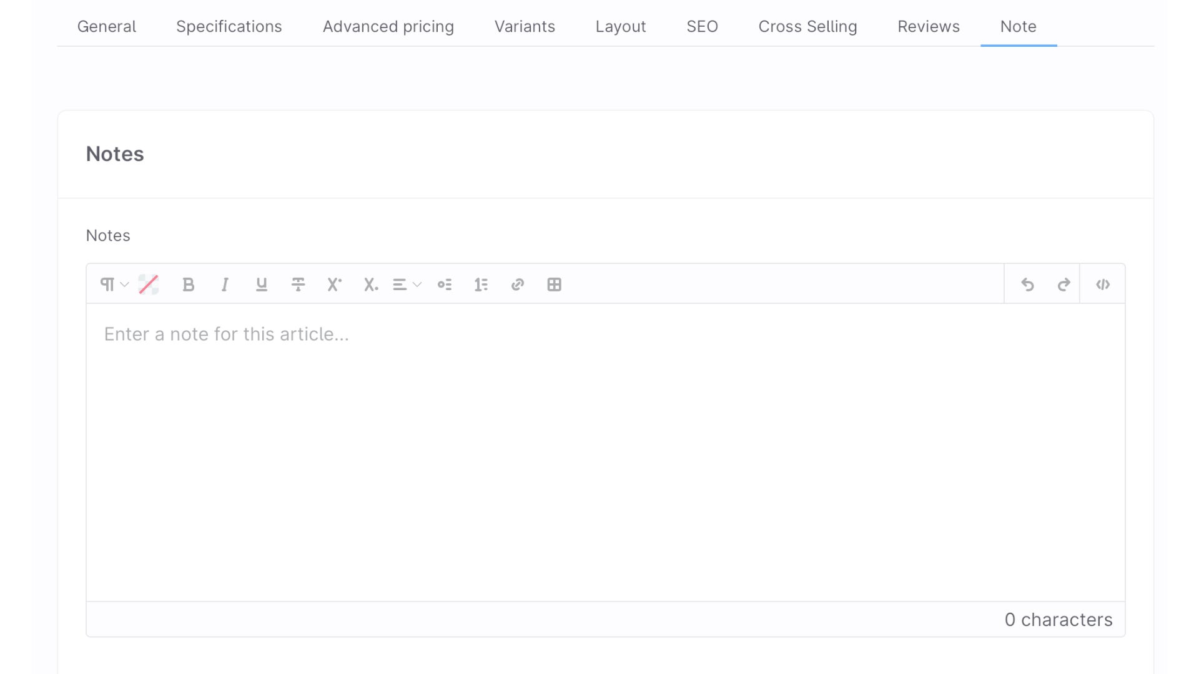The width and height of the screenshot is (1199, 674).
Task: Apply superscript formatting
Action: tap(335, 285)
